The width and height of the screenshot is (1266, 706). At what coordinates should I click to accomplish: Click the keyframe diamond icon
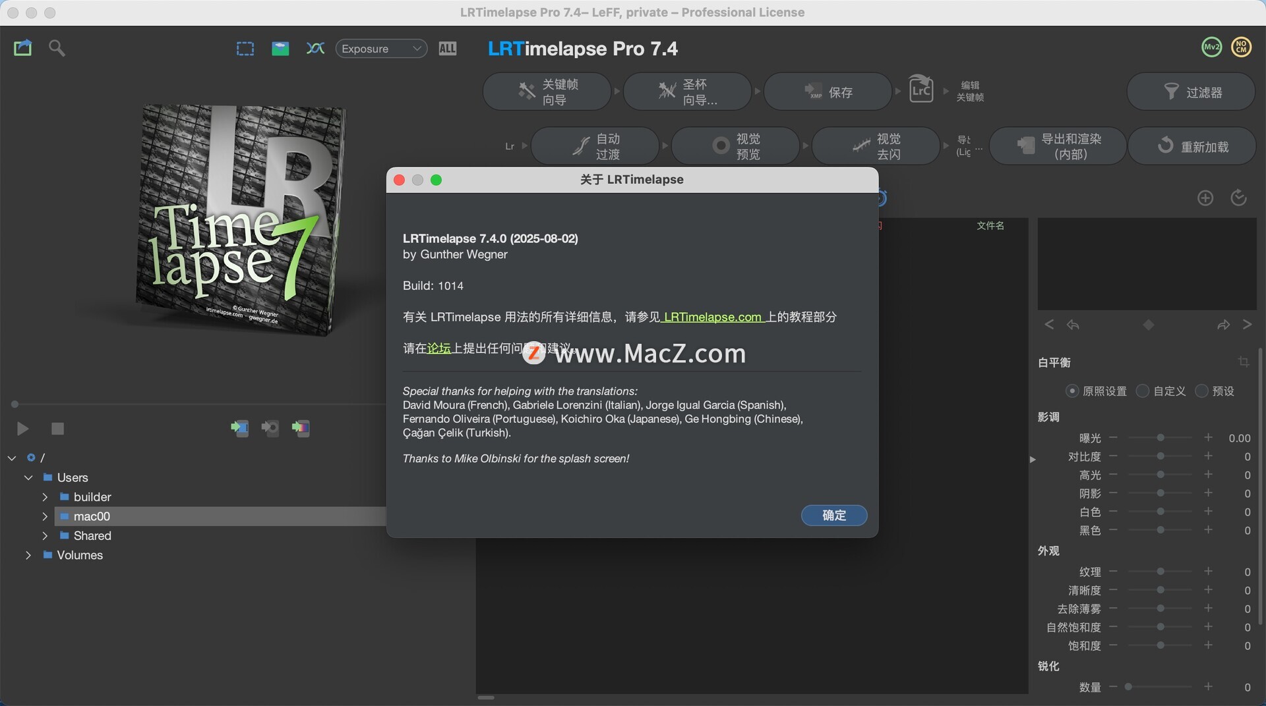[1149, 325]
